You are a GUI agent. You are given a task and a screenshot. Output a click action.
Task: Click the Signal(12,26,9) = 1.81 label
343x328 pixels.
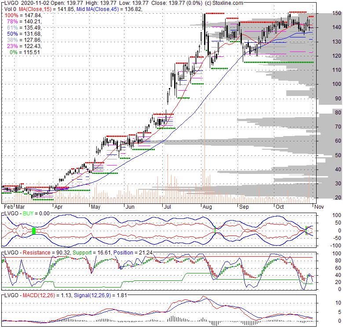[x=100, y=295]
